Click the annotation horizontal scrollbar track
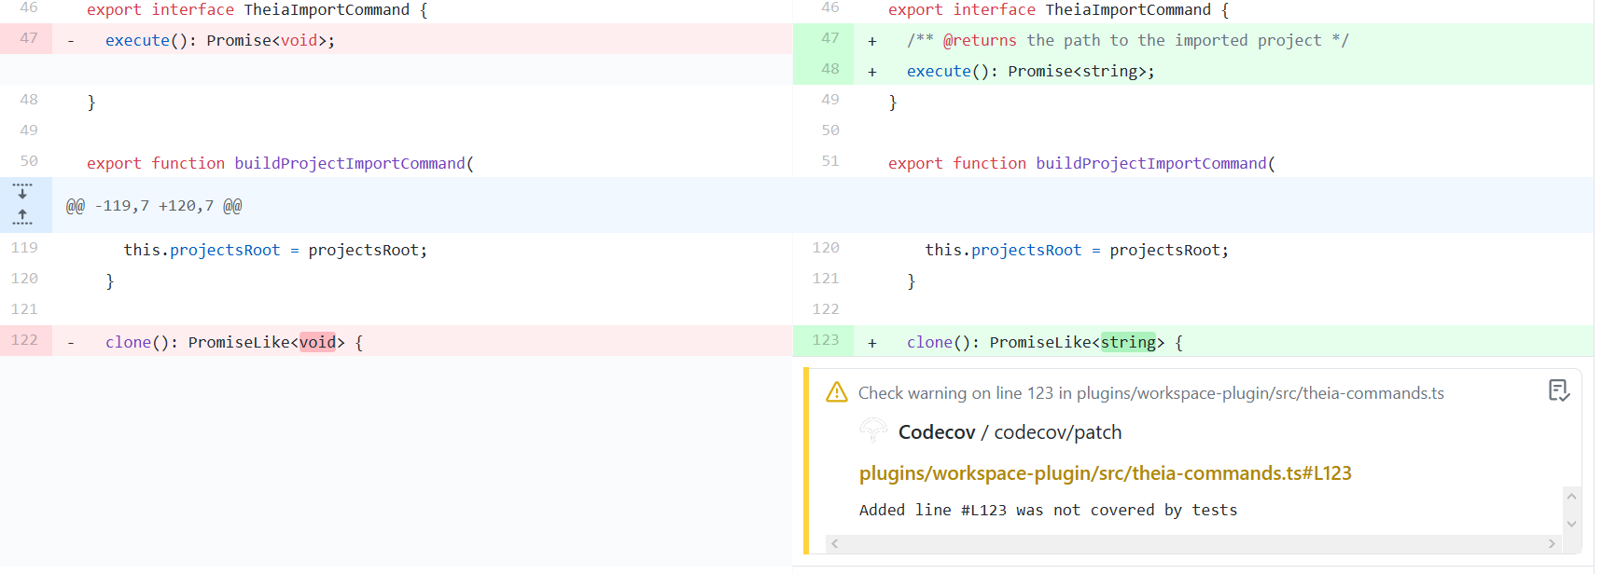Image resolution: width=1602 pixels, height=574 pixels. [1192, 543]
